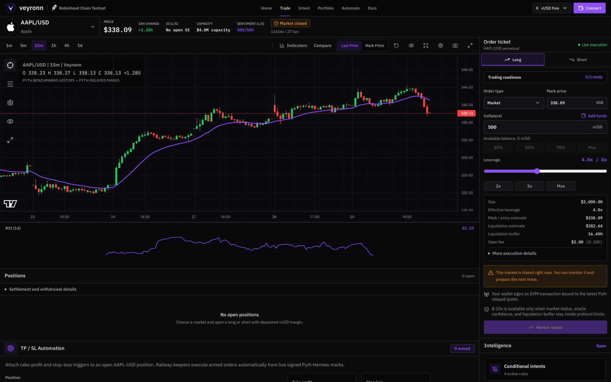The image size is (611, 382).
Task: Click the fullscreen corners icon in the chart toolbar
Action: pos(426,45)
